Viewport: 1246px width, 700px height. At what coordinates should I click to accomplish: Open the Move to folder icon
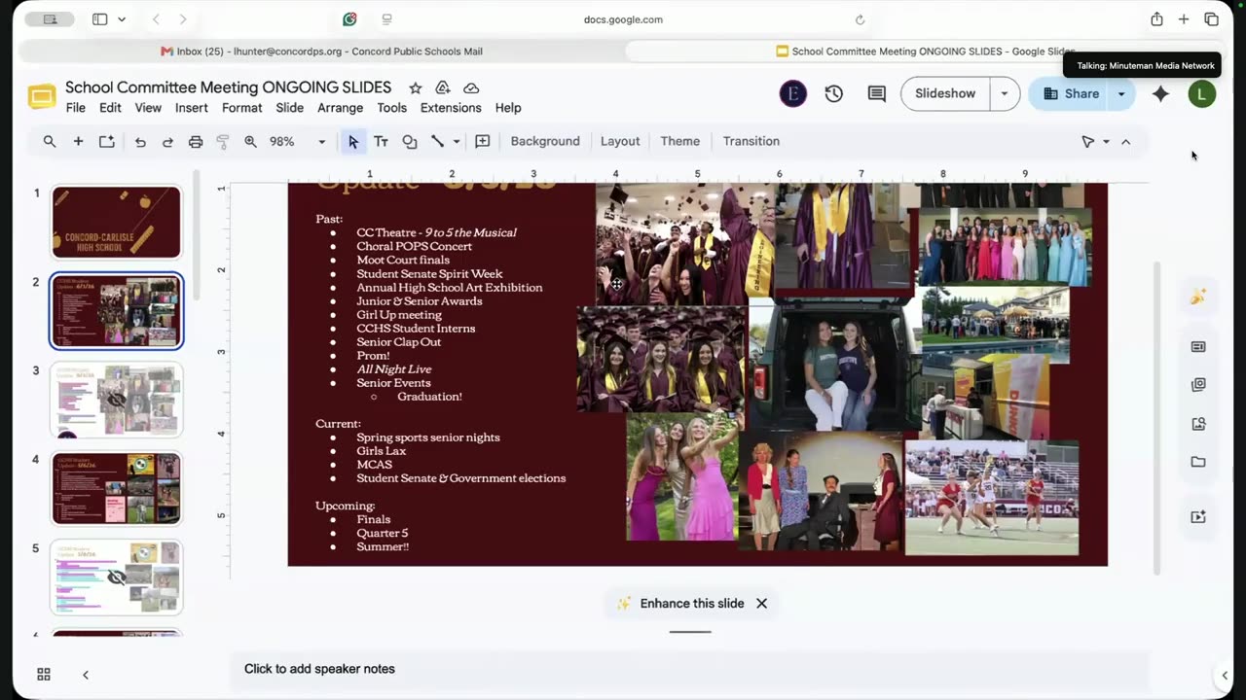pos(443,87)
